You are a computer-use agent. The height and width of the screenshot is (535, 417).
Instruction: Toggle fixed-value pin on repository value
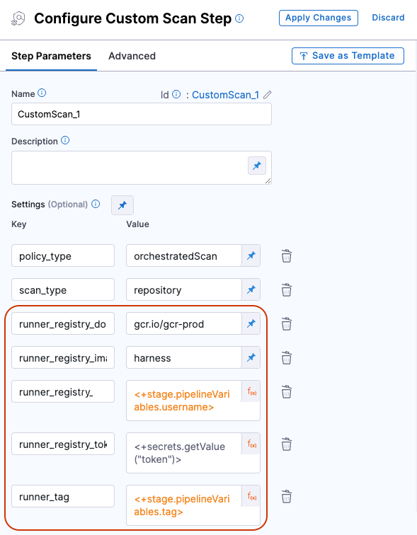251,289
